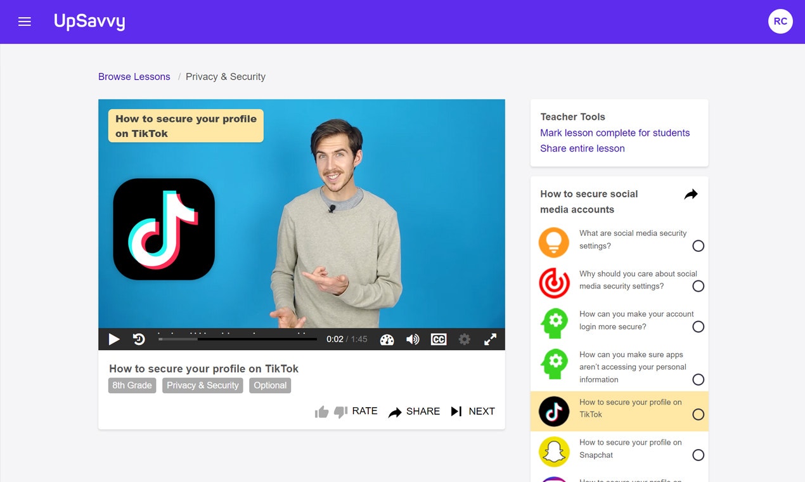Click the 'How to secure social media accounts' heading
805x482 pixels.
589,202
